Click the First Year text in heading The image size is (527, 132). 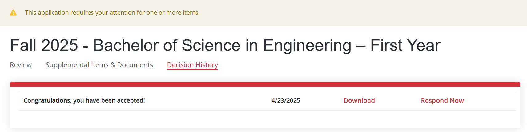pos(405,45)
